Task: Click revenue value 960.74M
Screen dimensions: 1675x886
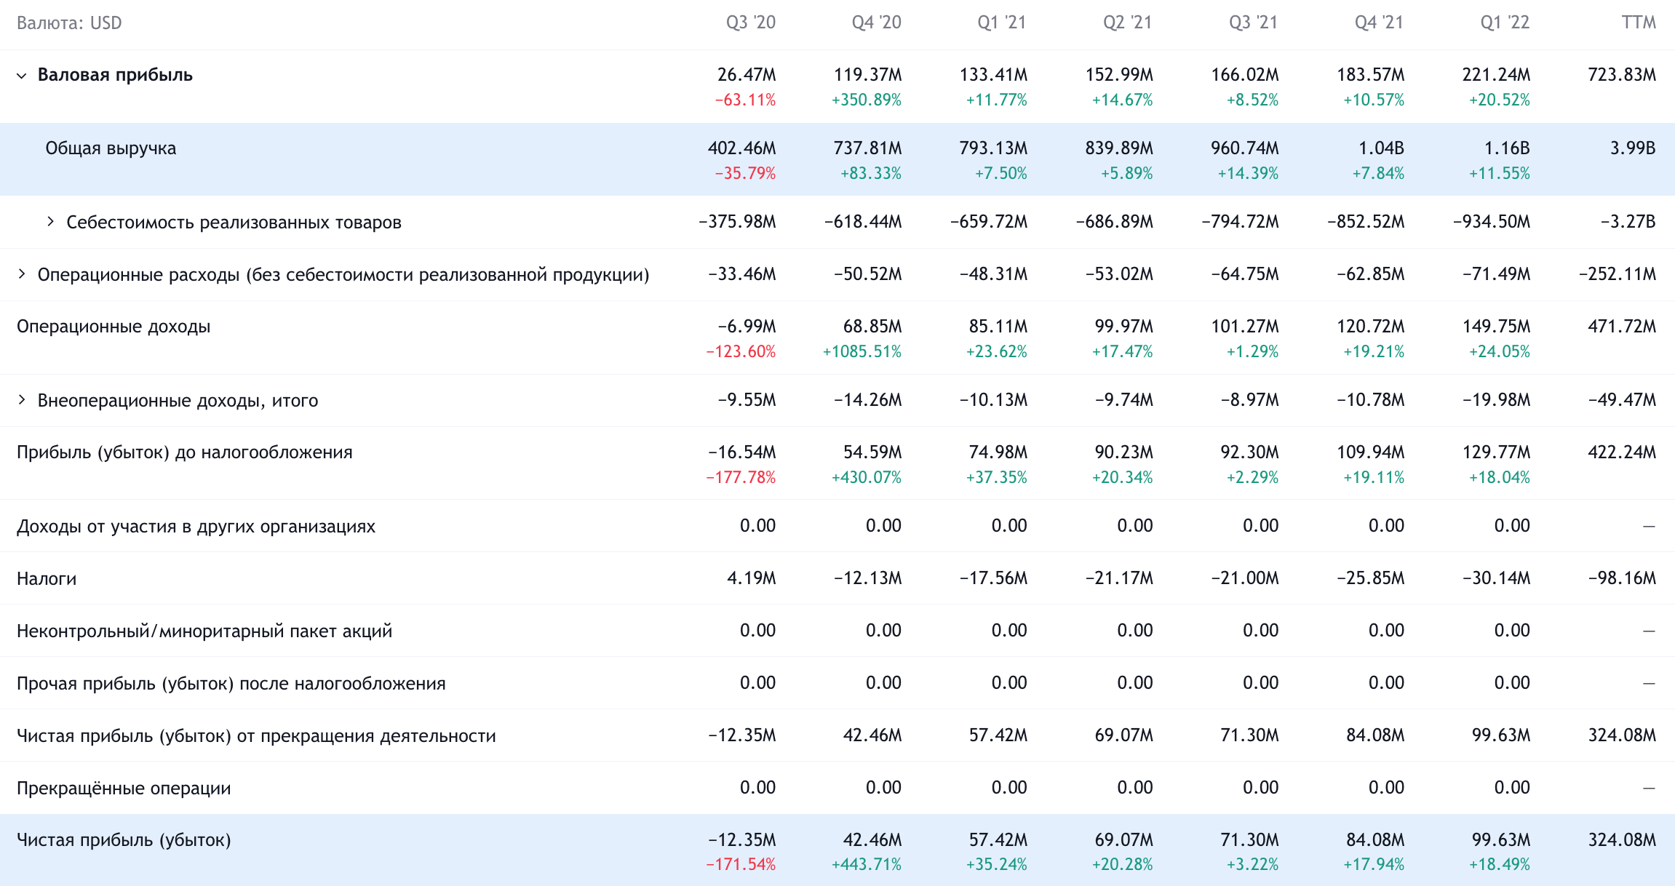Action: [1245, 148]
